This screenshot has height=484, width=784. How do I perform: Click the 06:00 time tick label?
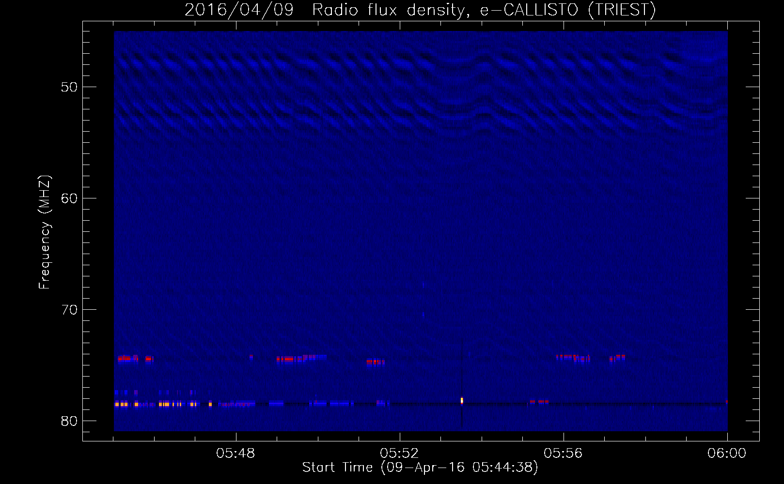[x=727, y=454]
